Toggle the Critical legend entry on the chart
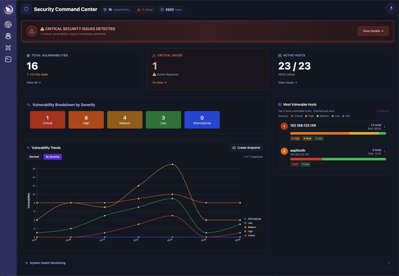 click(x=249, y=235)
